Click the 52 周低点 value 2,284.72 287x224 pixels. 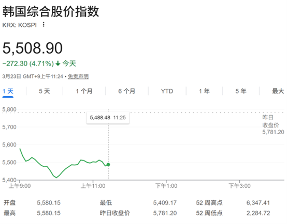[x=258, y=213]
